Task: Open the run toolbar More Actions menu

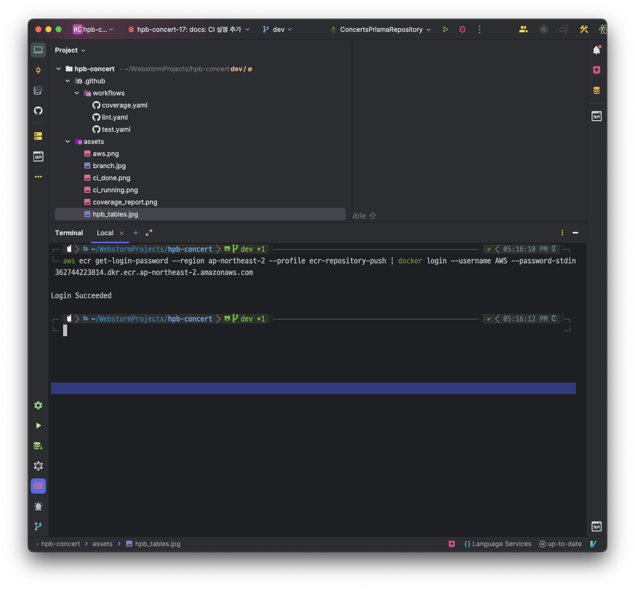Action: point(480,29)
